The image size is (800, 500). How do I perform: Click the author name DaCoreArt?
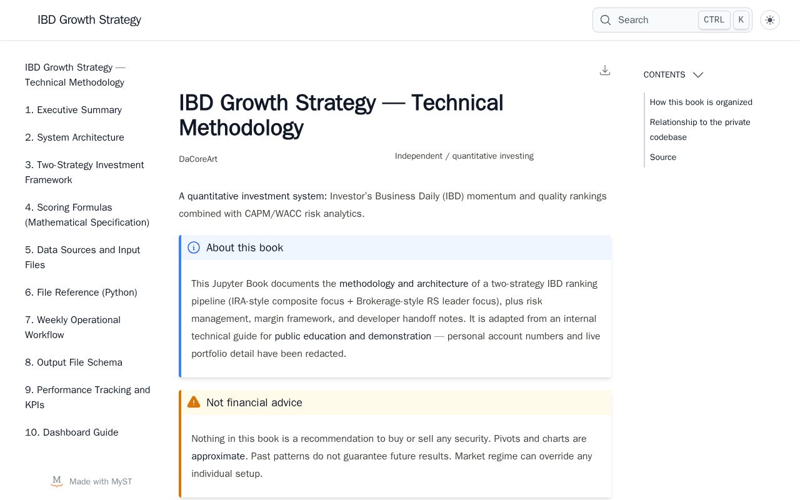coord(198,159)
